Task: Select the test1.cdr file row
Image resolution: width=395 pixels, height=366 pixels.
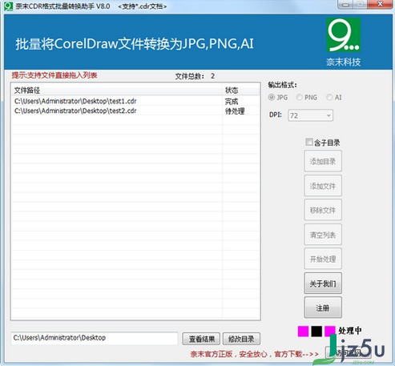Action: [135, 101]
